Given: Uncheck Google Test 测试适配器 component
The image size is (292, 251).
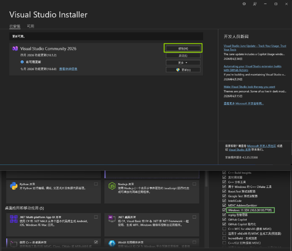Looking at the screenshot, I should [224, 196].
